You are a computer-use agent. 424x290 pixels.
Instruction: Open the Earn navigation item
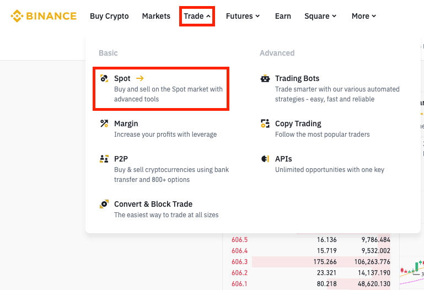point(283,16)
